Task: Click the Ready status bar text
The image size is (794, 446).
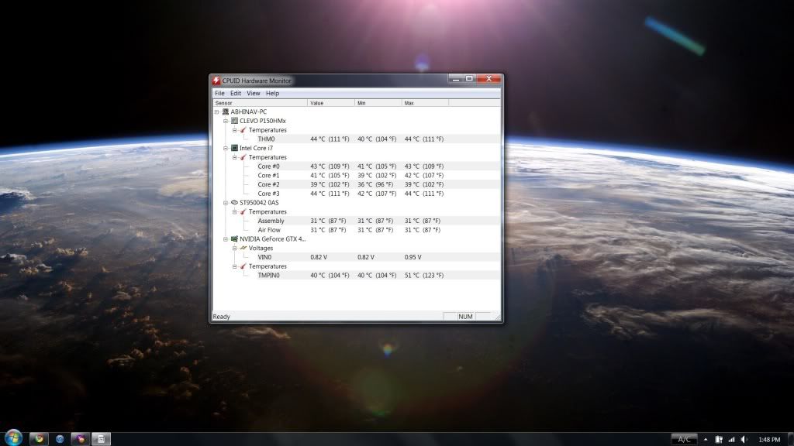Action: [x=221, y=317]
